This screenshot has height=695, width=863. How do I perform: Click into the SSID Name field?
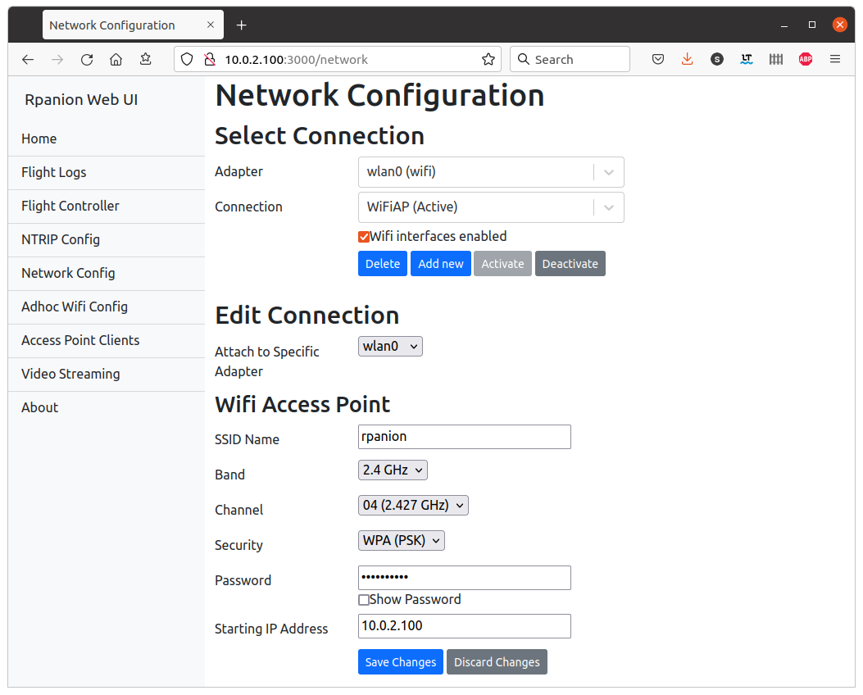465,437
